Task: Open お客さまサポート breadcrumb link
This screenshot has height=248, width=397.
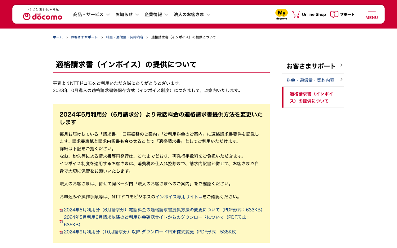Action: 84,37
